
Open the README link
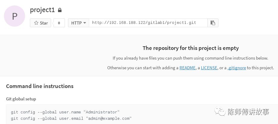coord(187,68)
